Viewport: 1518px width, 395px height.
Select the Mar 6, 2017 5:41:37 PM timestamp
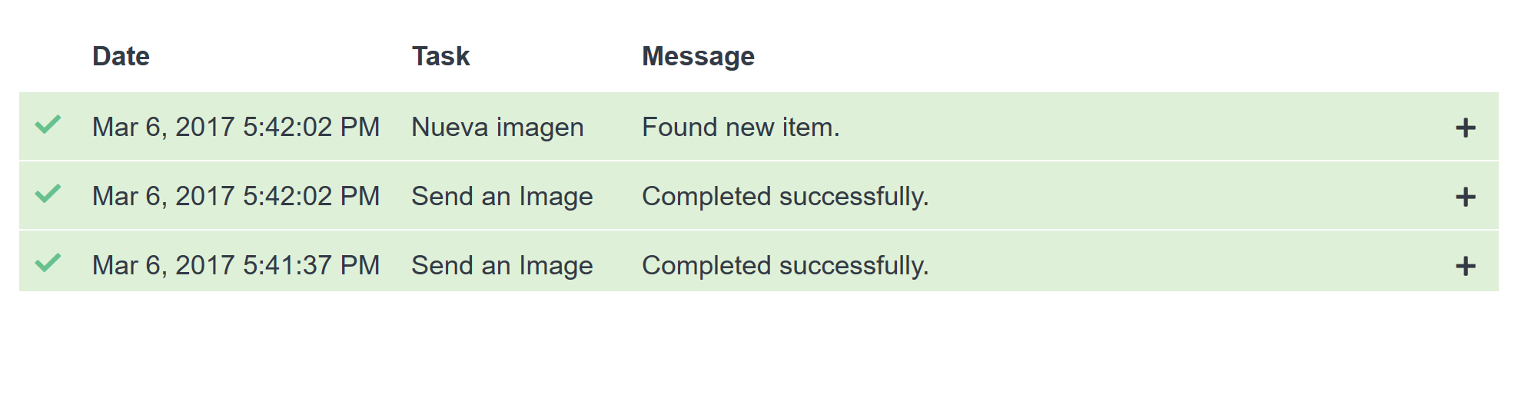[x=236, y=266]
